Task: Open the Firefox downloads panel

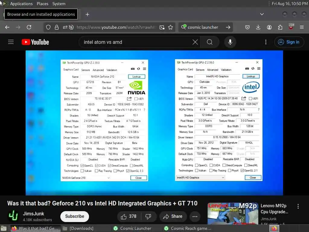Action: point(258,27)
